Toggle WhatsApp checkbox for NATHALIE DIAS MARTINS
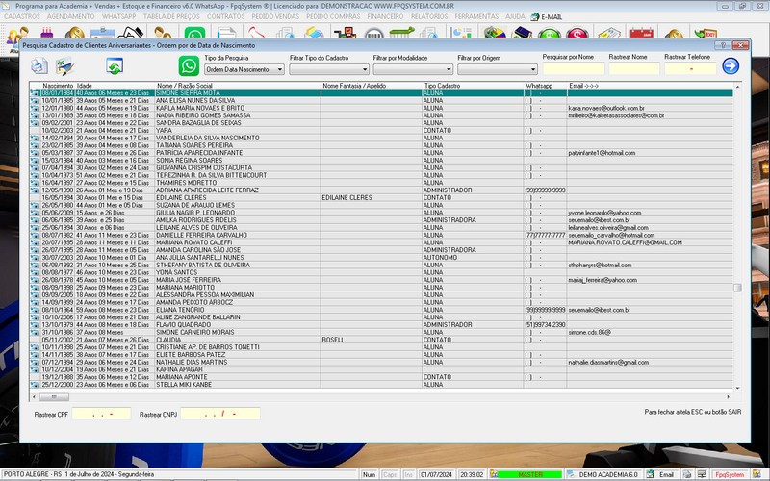The height and width of the screenshot is (481, 770). click(x=528, y=363)
